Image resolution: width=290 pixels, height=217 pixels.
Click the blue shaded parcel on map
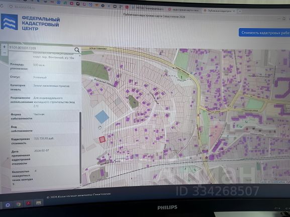tap(102, 117)
